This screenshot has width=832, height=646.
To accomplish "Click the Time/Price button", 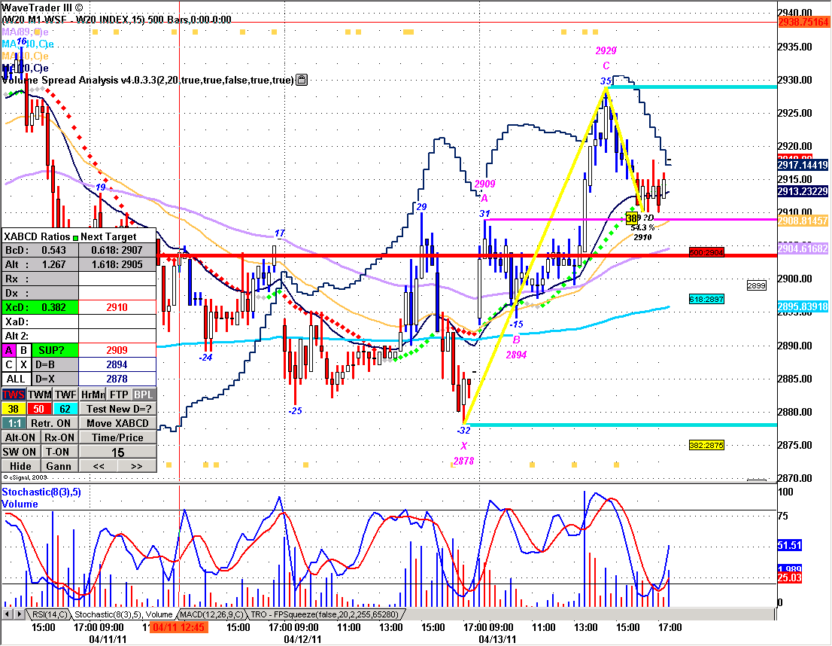I will [118, 437].
